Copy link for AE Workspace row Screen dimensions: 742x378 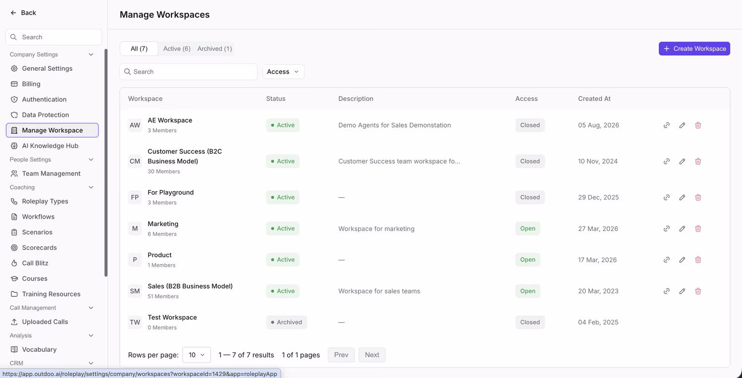click(x=666, y=125)
